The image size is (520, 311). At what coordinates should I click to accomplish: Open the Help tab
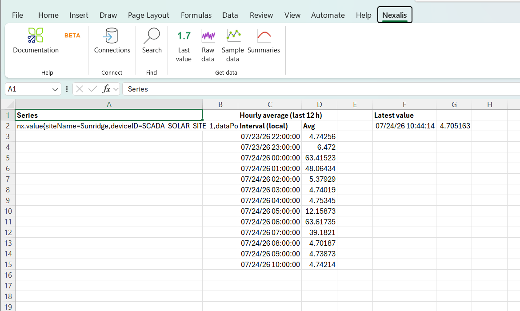click(364, 15)
